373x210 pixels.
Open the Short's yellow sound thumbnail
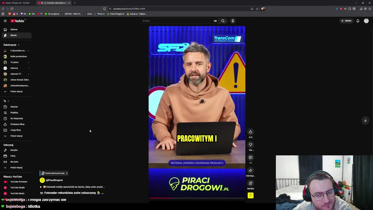(x=250, y=195)
